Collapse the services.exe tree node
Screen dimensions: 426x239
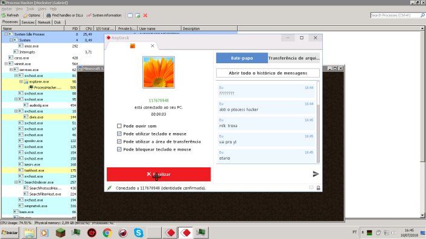click(x=11, y=70)
